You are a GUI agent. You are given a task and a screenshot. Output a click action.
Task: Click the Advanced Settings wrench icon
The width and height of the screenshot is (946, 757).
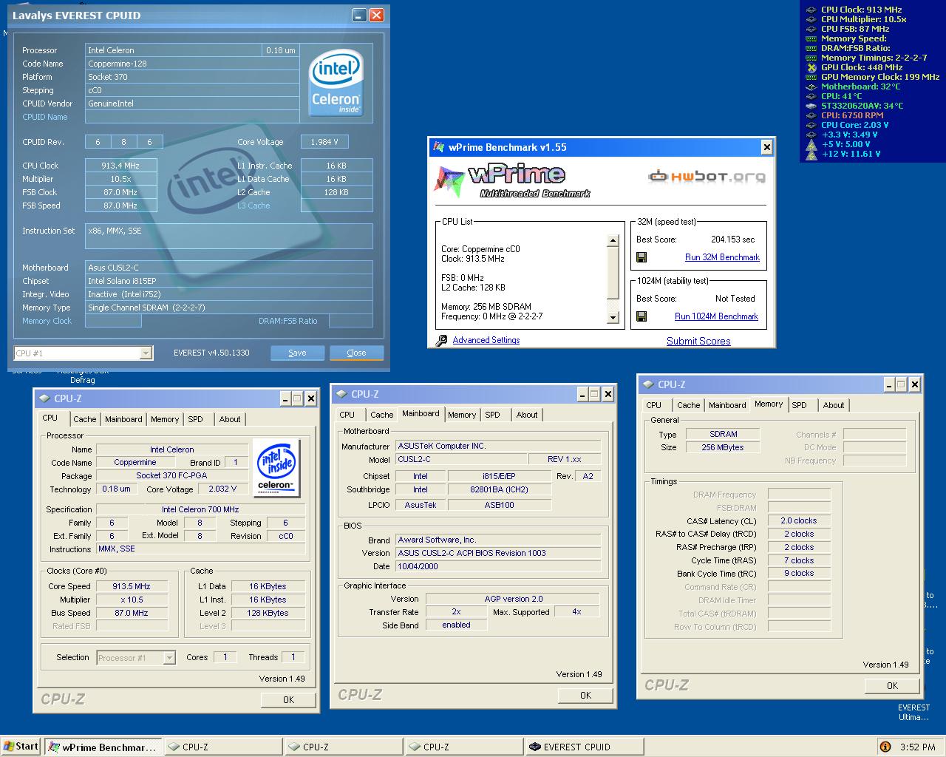click(x=441, y=341)
